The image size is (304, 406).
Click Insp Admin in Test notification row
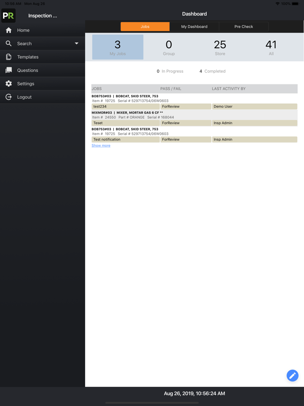254,139
